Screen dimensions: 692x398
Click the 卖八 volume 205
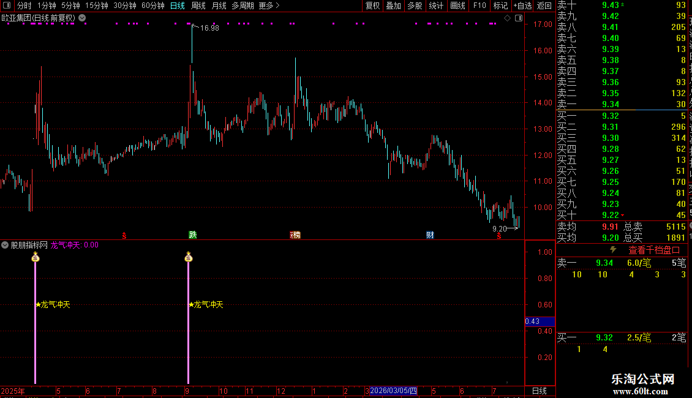point(679,27)
